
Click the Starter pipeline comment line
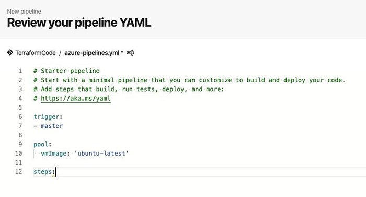[66, 71]
